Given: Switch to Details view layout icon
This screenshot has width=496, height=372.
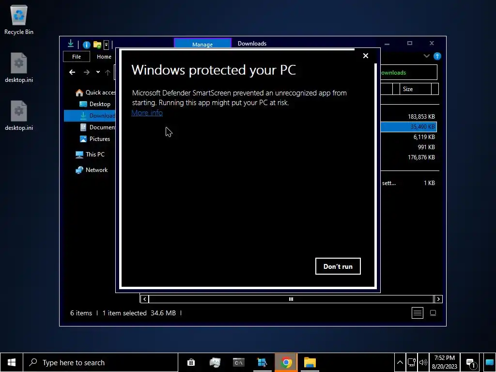Looking at the screenshot, I should (418, 313).
